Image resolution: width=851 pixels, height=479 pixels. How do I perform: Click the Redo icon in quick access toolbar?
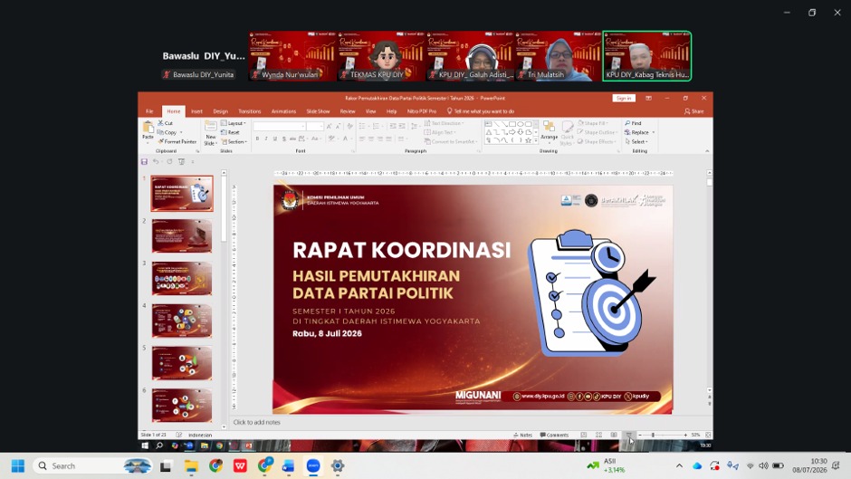169,162
